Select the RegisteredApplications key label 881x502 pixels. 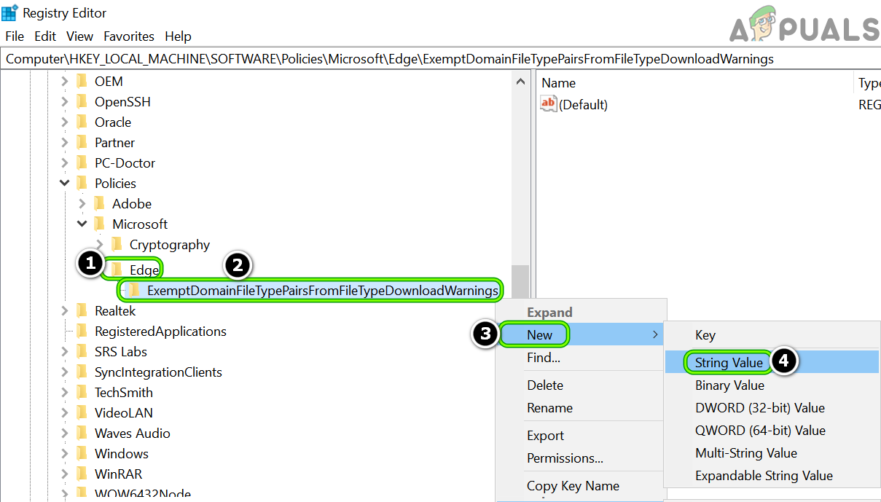160,332
